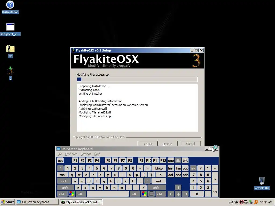Click the Windows logo key next to right alt

pyautogui.click(x=144, y=194)
